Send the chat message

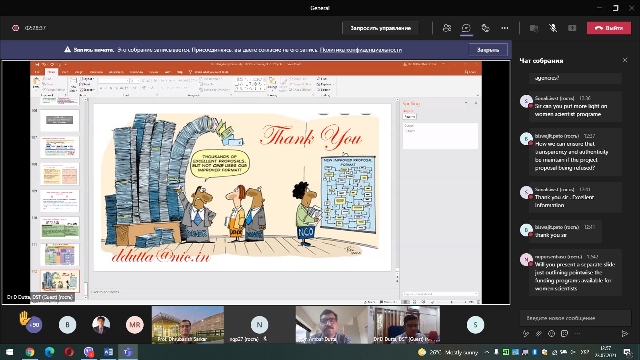click(x=625, y=334)
